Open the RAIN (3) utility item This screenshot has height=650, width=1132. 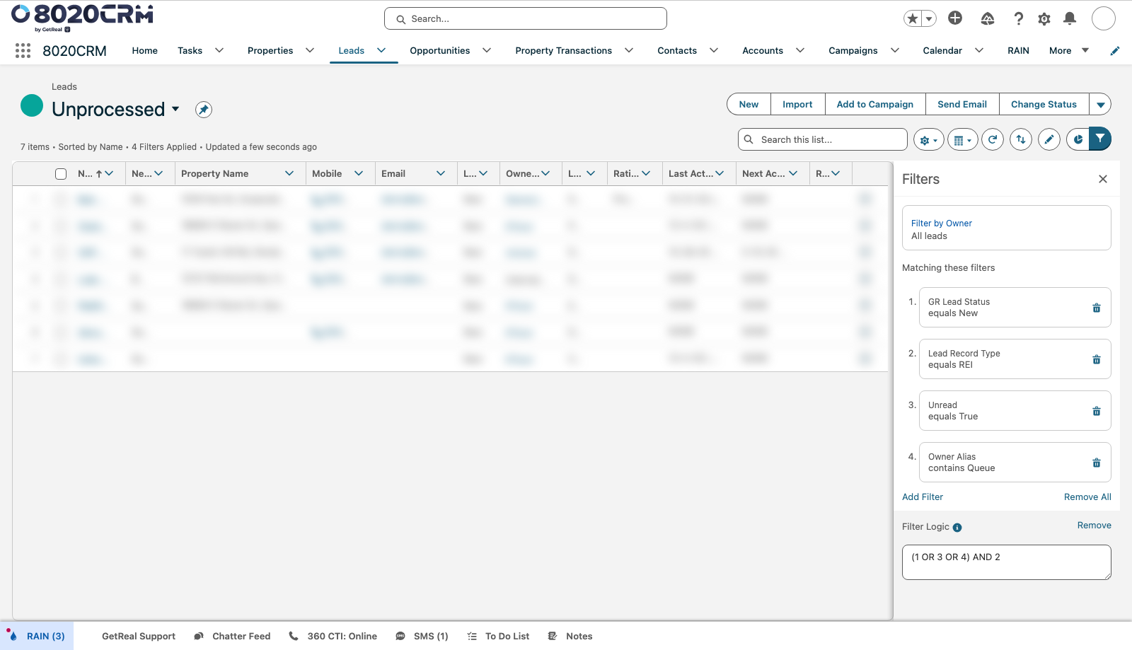[37, 636]
